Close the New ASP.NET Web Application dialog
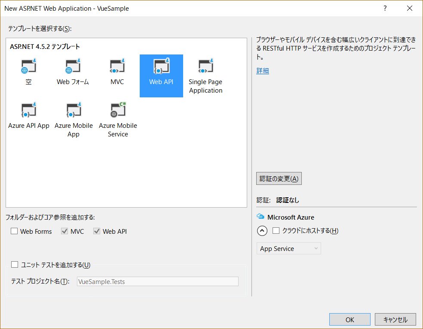The width and height of the screenshot is (423, 329). point(410,8)
